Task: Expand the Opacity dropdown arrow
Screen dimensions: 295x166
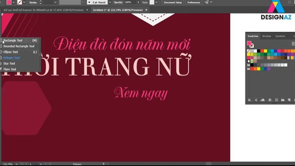Action: tap(138, 2)
